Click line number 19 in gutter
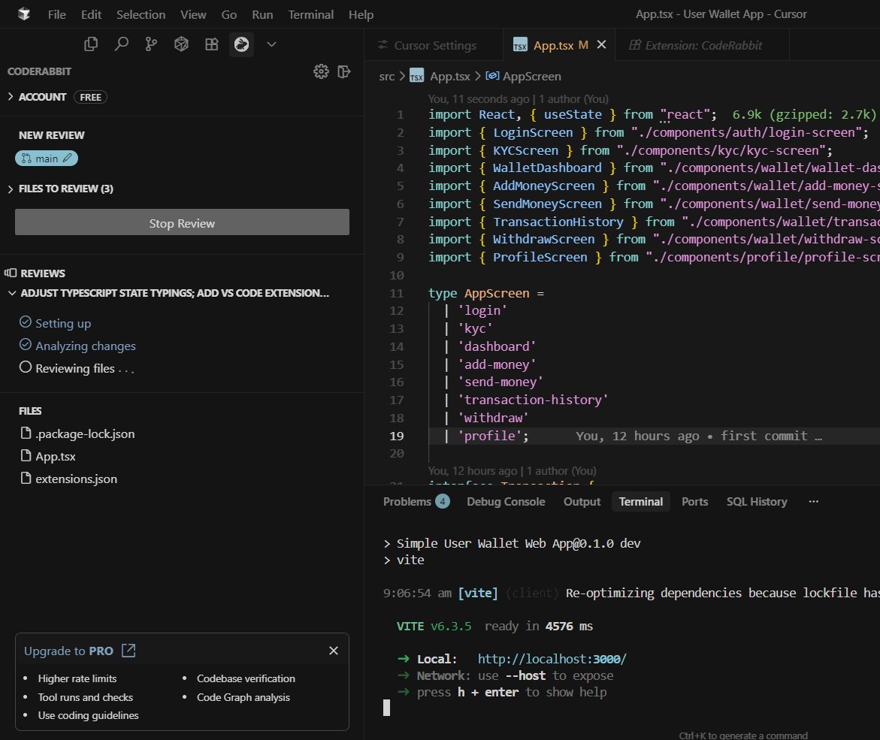This screenshot has width=880, height=740. pyautogui.click(x=397, y=436)
